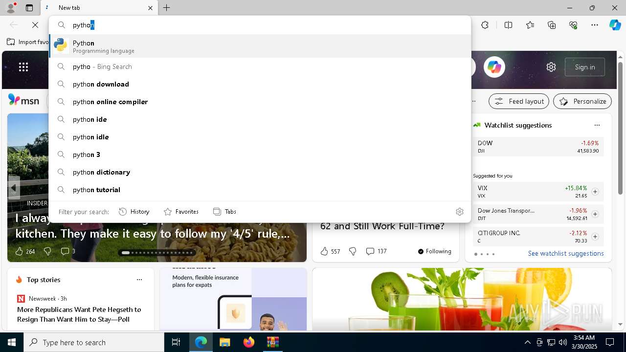Select 'python tutorial' suggestion
Image resolution: width=626 pixels, height=352 pixels.
pyautogui.click(x=260, y=190)
